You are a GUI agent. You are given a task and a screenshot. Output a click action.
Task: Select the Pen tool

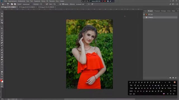click(2, 62)
